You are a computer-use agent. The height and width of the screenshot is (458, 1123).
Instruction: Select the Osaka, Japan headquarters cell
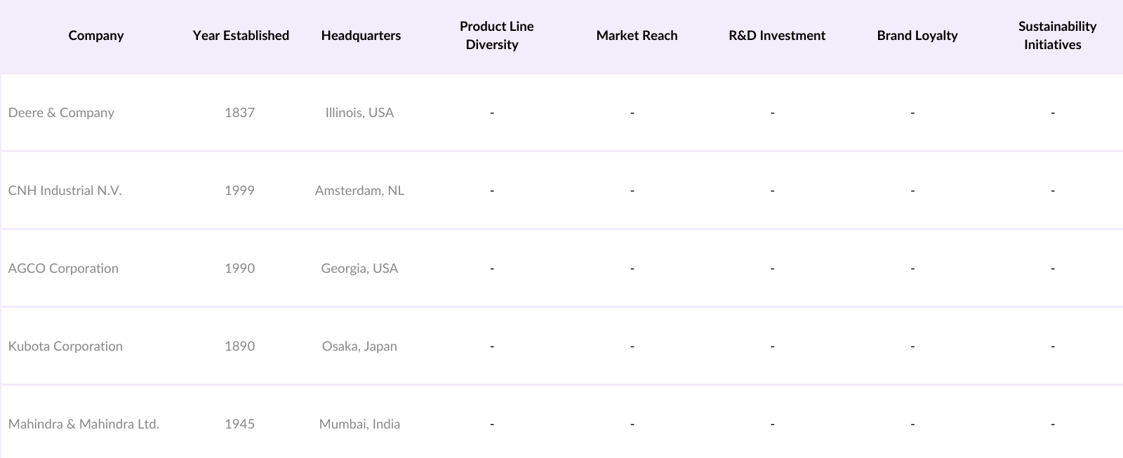[x=359, y=346]
